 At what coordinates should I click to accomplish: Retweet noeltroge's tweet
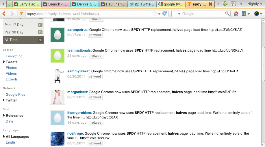pyautogui.click(x=95, y=143)
